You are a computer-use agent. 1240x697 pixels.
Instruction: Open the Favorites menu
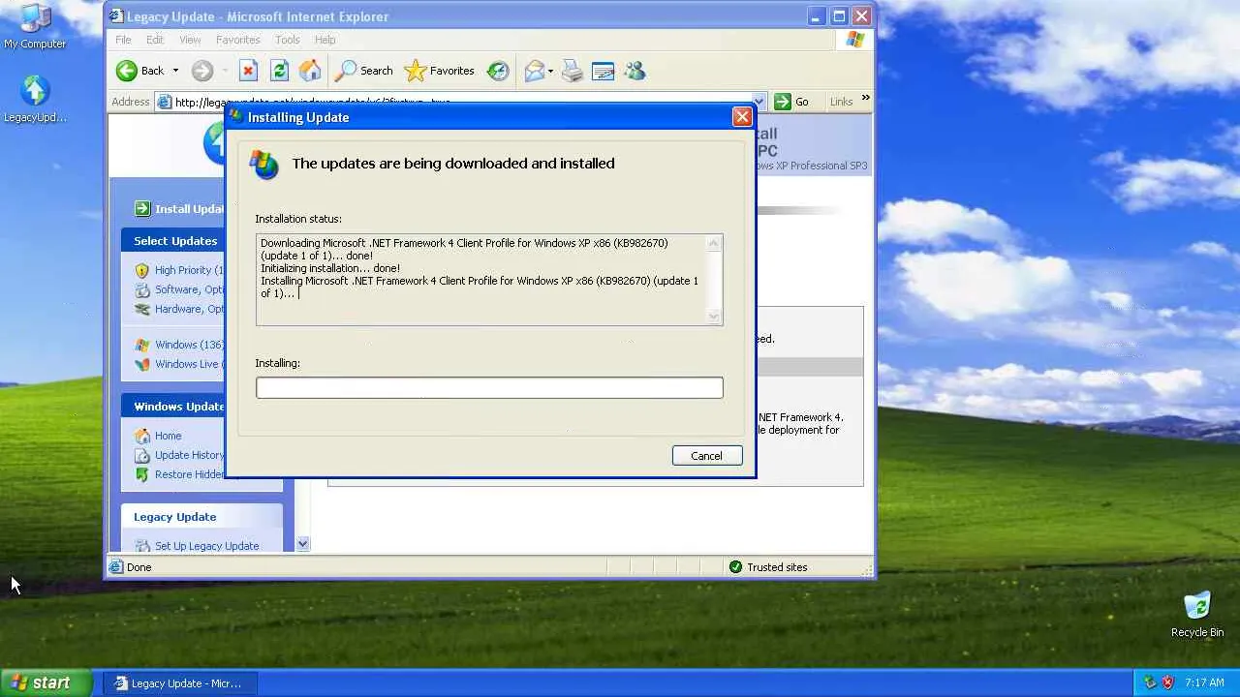(x=237, y=40)
